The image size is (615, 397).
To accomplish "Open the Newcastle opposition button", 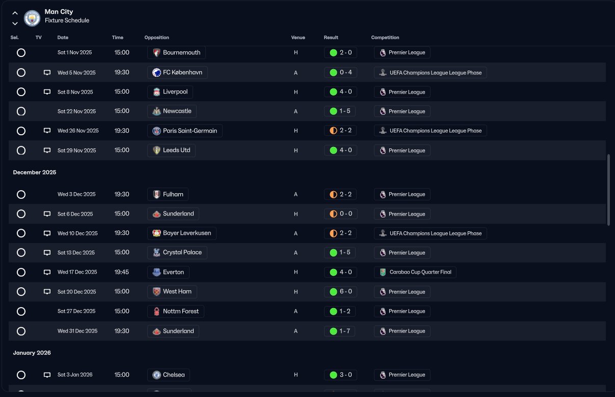I will pos(172,111).
